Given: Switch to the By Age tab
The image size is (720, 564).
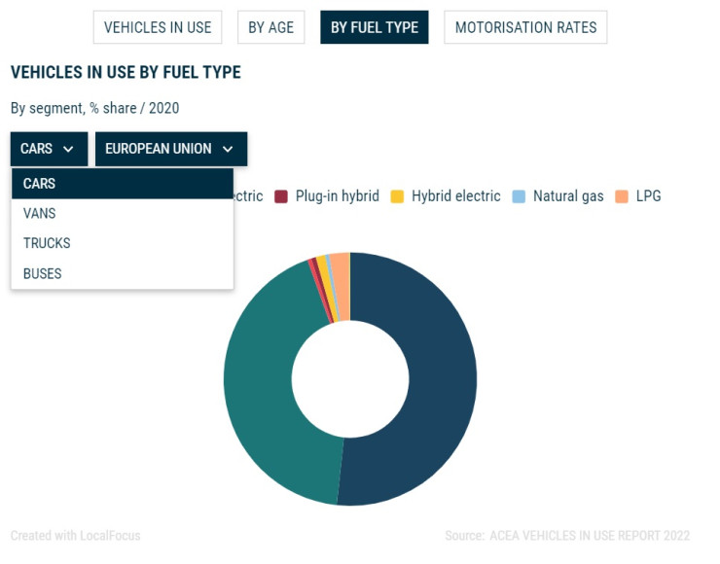Looking at the screenshot, I should [270, 27].
